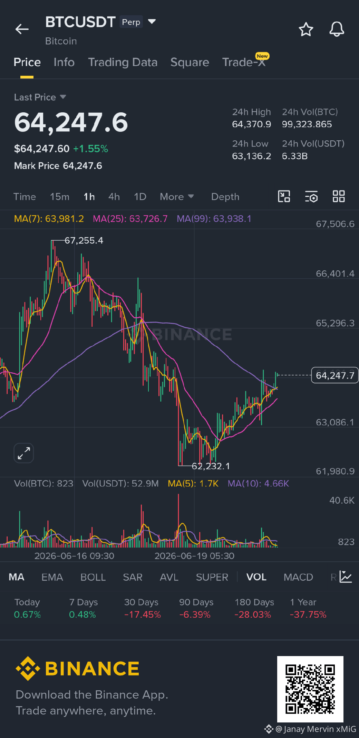This screenshot has width=359, height=738.
Task: Expand chart to fullscreen arrows icon
Action: (24, 453)
